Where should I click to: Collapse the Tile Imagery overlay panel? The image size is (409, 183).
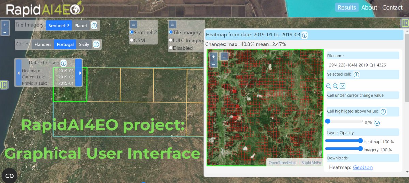click(x=172, y=25)
